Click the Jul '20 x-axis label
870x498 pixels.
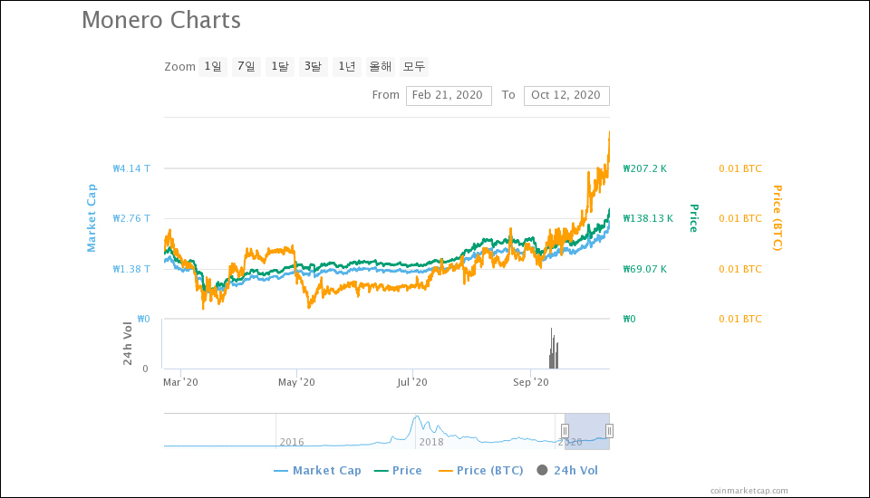coord(412,382)
